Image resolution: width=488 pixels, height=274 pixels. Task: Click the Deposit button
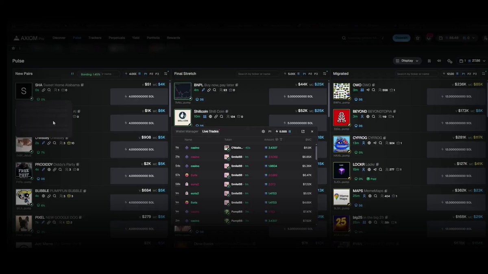(x=401, y=38)
